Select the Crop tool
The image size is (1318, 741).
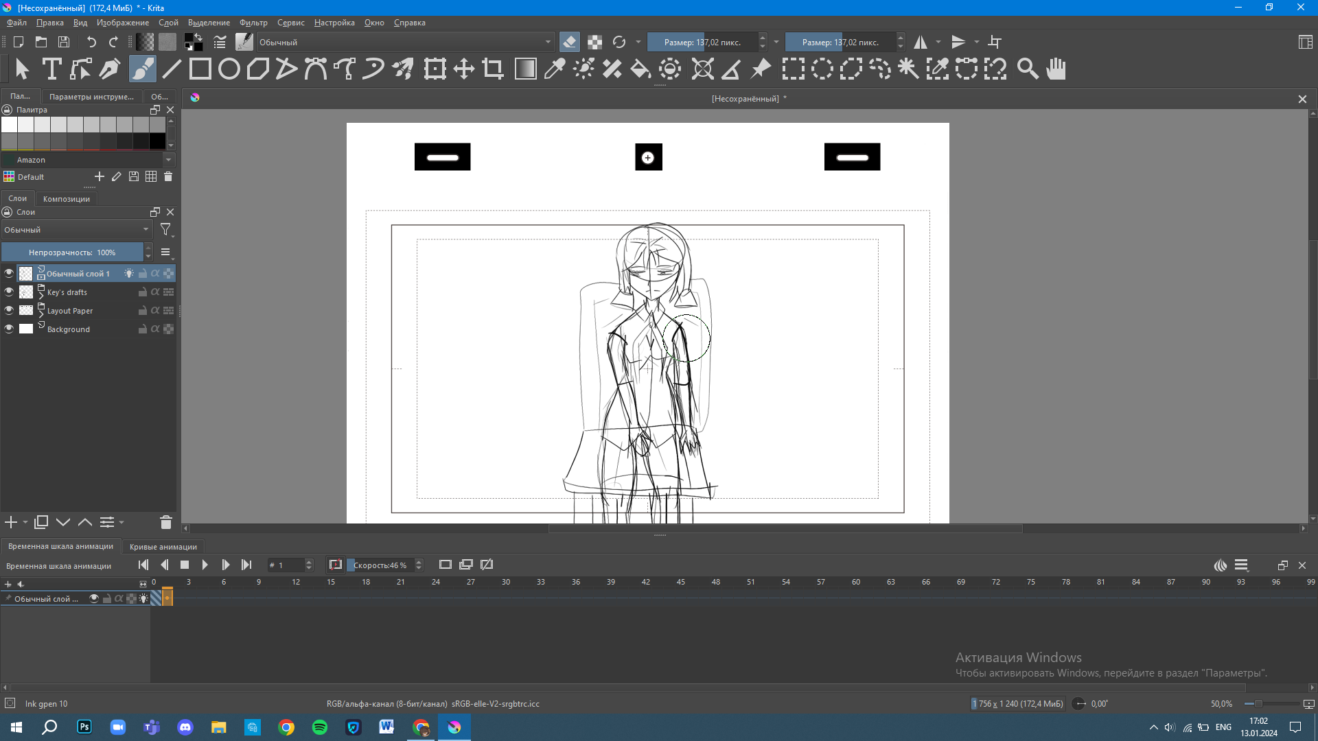[x=493, y=69]
